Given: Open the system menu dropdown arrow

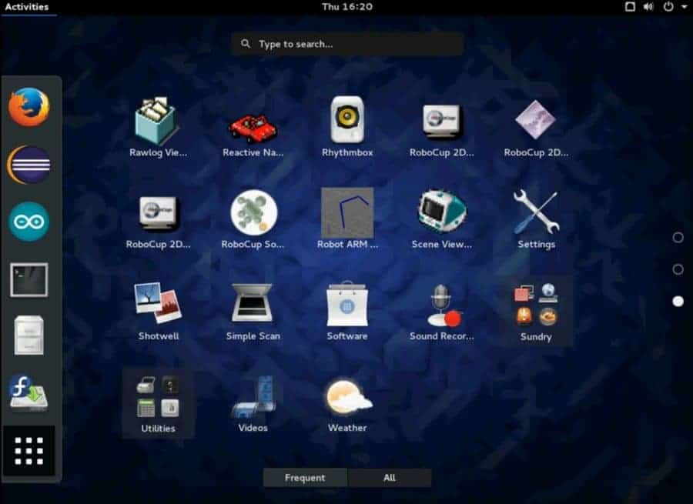Looking at the screenshot, I should (685, 7).
